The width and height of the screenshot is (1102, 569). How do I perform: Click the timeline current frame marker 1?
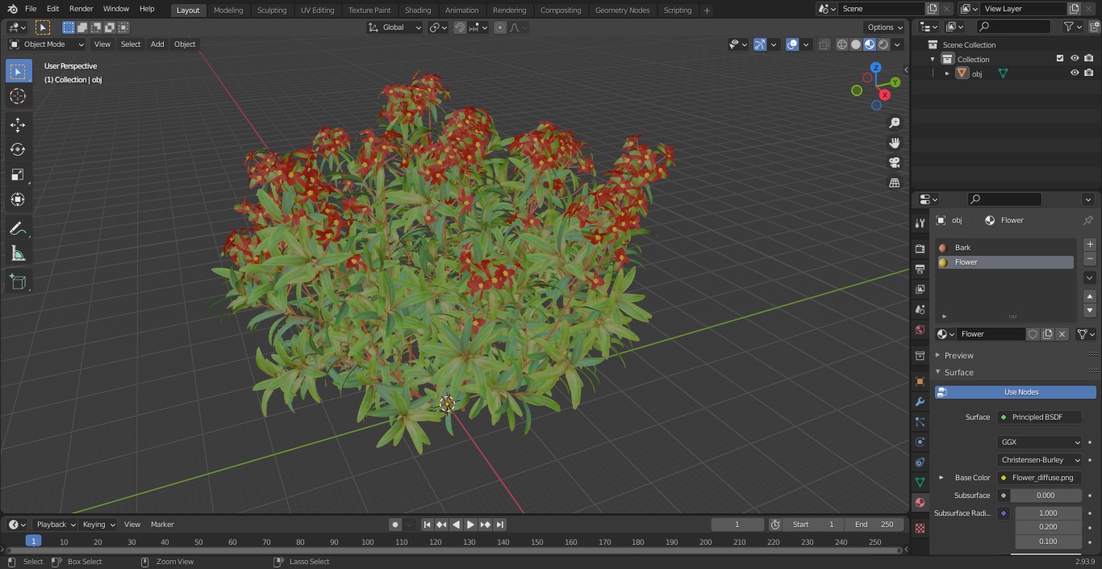(x=33, y=541)
